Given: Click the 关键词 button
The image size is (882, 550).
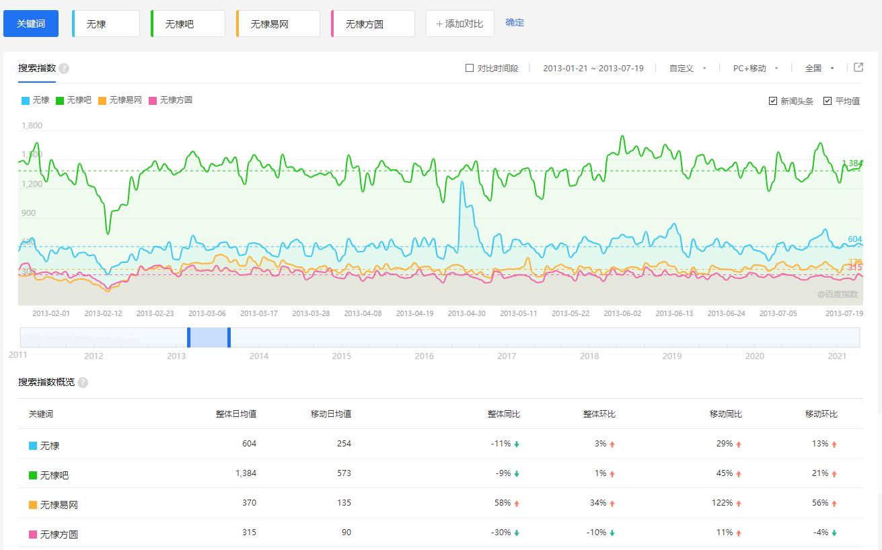Looking at the screenshot, I should 31,24.
